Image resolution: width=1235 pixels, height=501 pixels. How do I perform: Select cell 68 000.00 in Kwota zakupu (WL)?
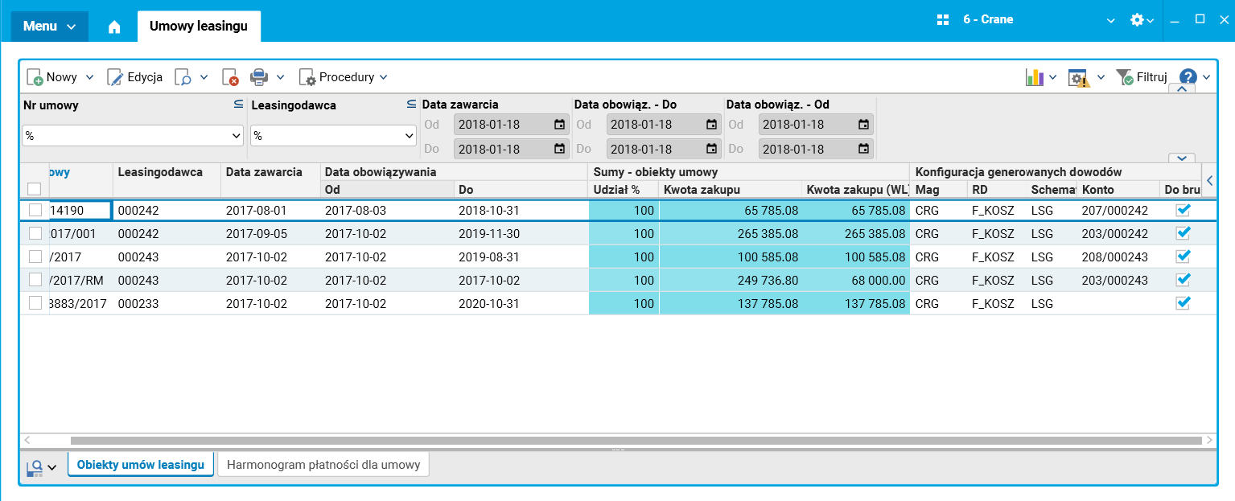(856, 280)
